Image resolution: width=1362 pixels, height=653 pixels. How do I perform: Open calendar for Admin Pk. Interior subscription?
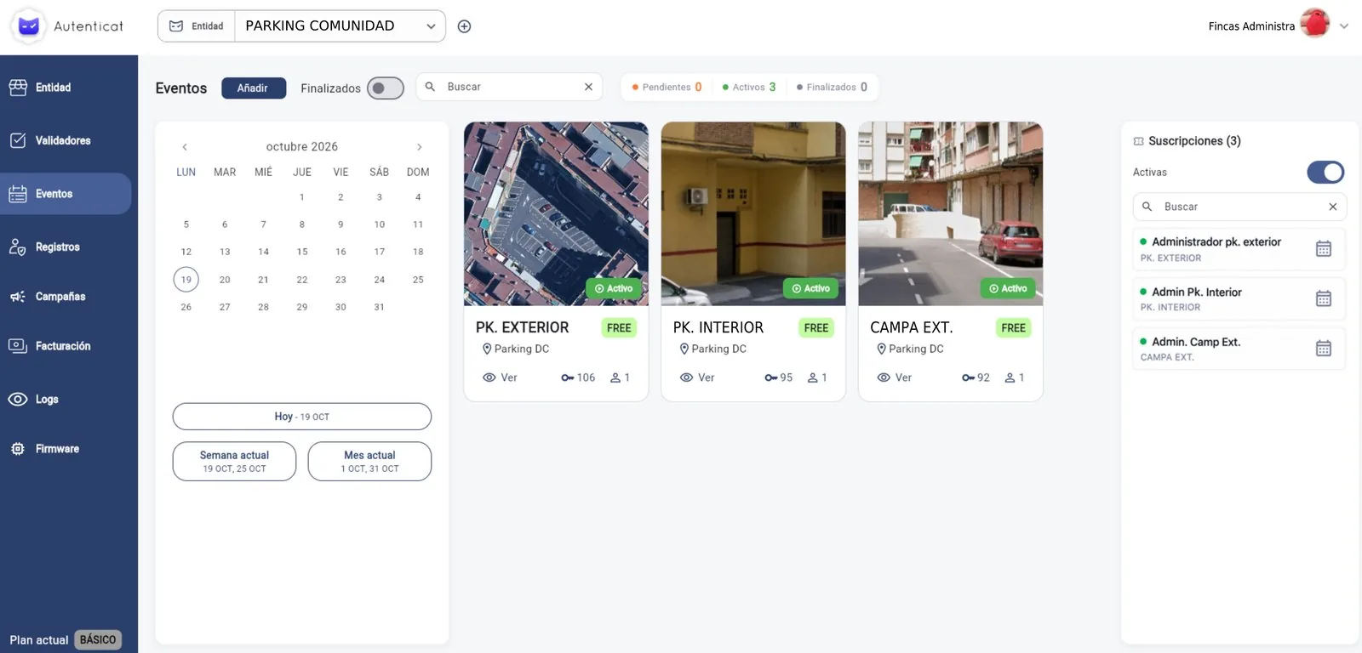[1324, 298]
